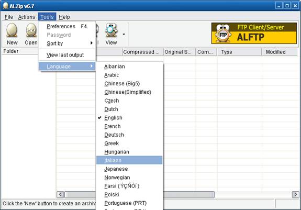Select the highlighted Italiano language
Screen dimensions: 301x210
coord(129,160)
